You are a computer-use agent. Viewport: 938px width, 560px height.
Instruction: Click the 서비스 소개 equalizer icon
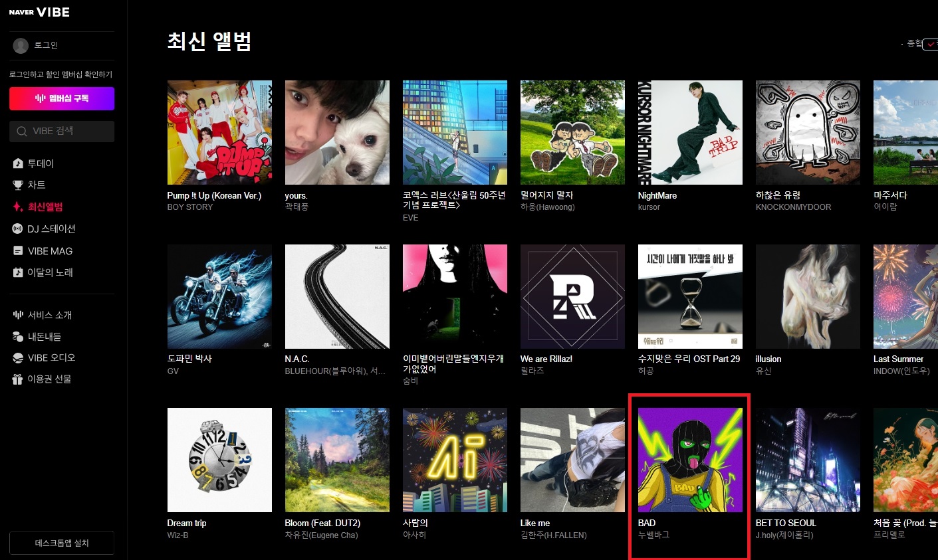pos(18,315)
